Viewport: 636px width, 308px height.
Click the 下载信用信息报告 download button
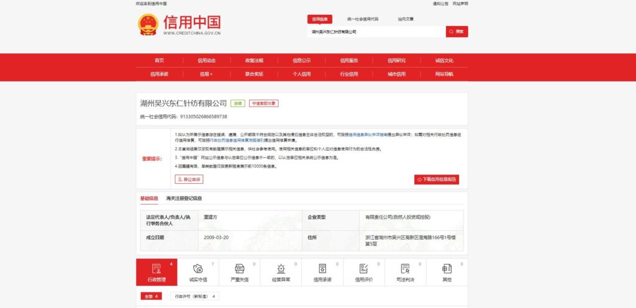(x=437, y=179)
